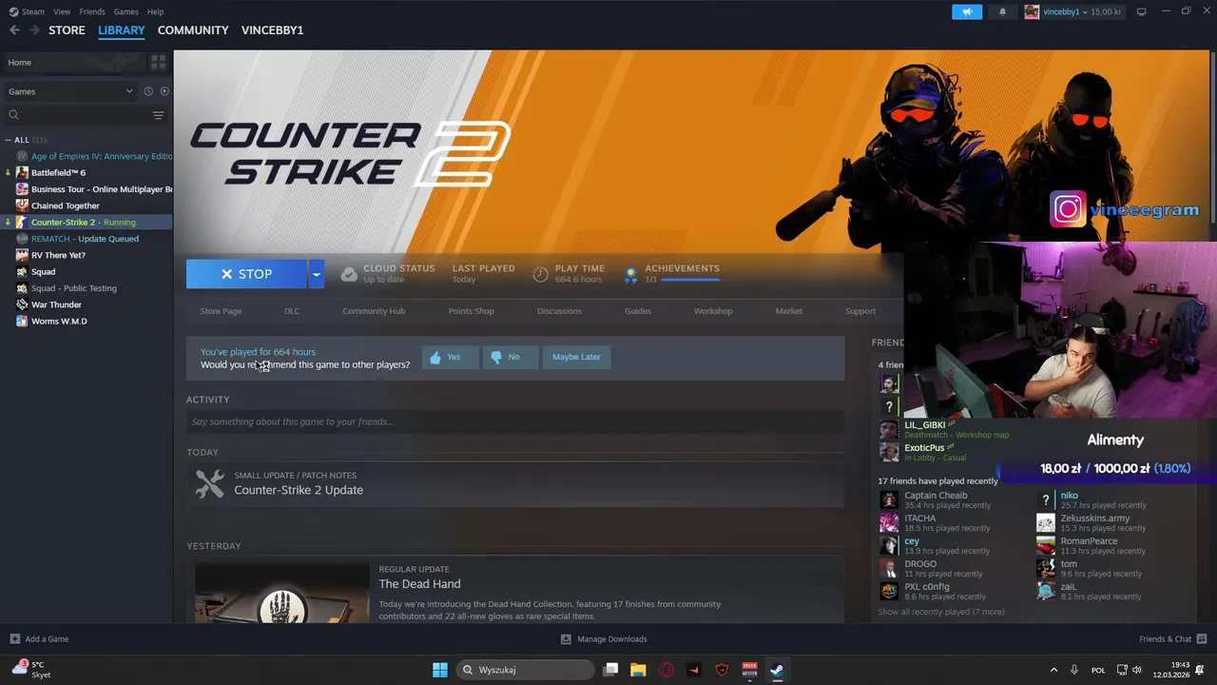Viewport: 1217px width, 685px height.
Task: Click the cloud status checkmark icon
Action: click(x=349, y=274)
